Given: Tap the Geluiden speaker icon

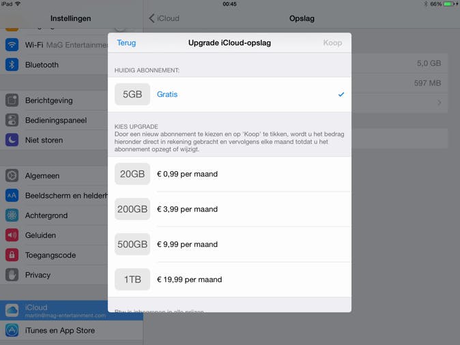Looking at the screenshot, I should click(x=12, y=235).
